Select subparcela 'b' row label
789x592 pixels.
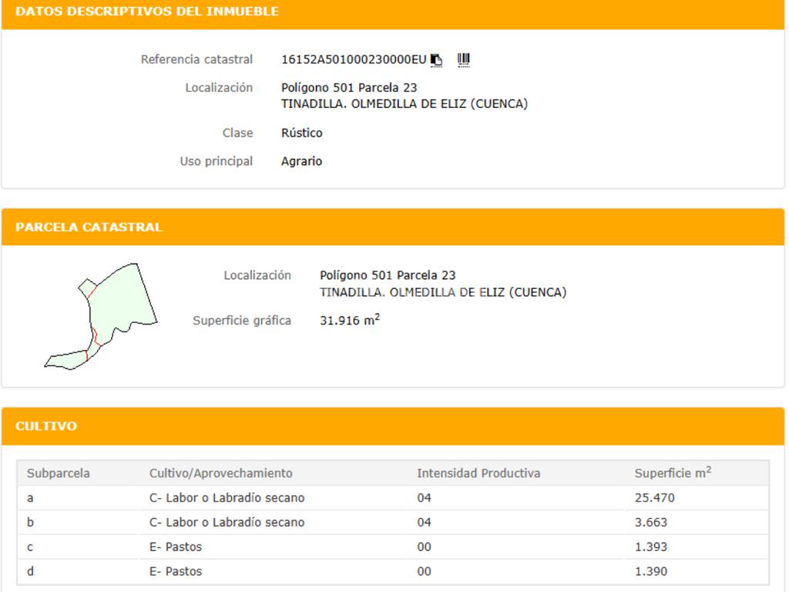30,523
